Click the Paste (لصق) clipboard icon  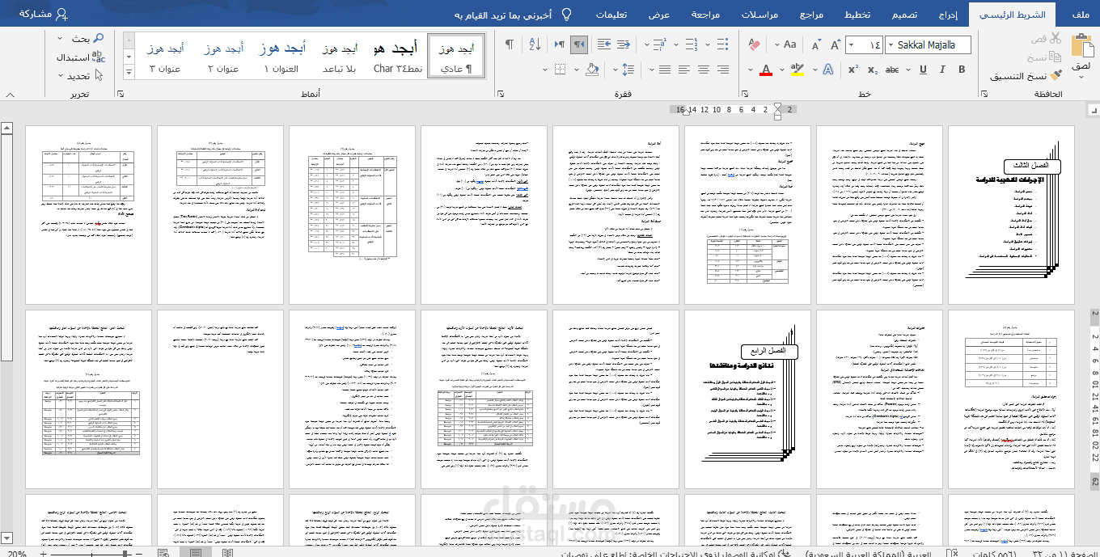coord(1082,44)
